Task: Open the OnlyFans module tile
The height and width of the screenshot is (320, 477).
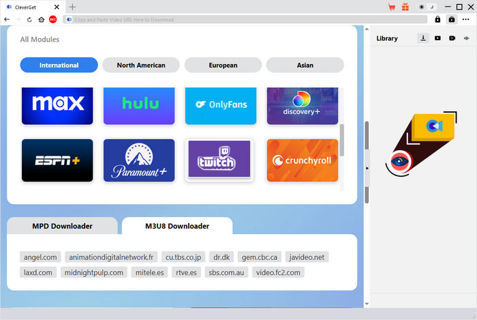Action: [x=221, y=106]
